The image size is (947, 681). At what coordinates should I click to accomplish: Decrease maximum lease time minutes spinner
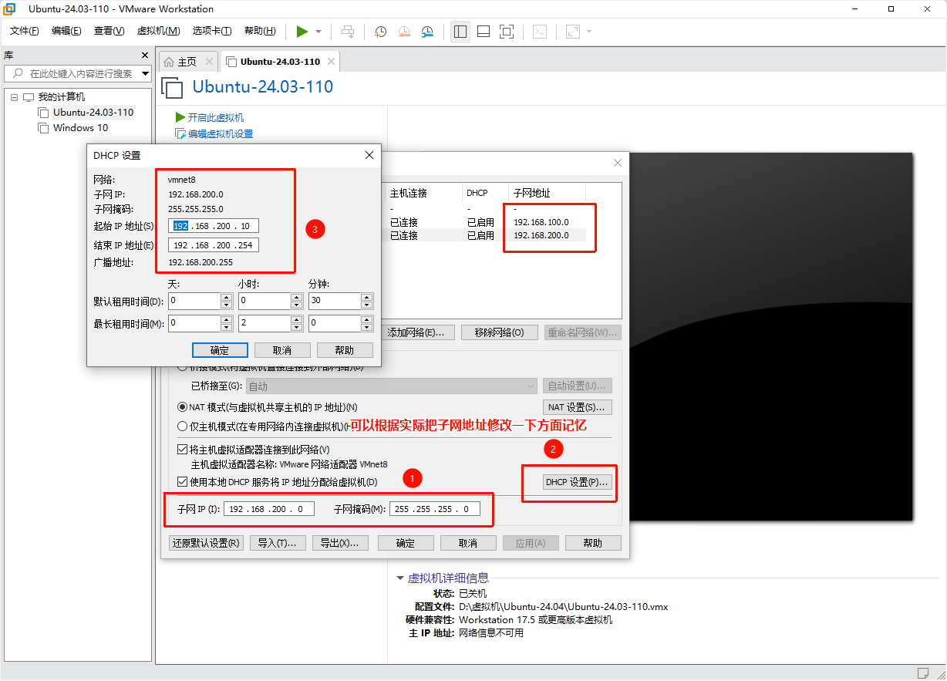pyautogui.click(x=367, y=327)
